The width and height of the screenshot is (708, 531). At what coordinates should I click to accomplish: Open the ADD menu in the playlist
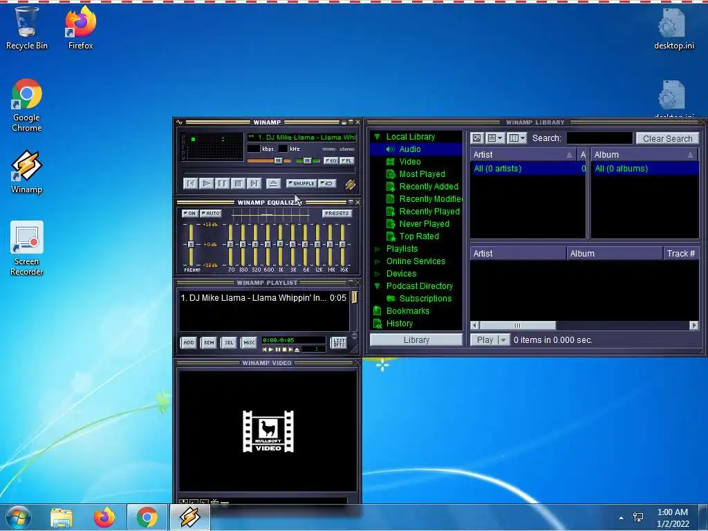pyautogui.click(x=189, y=343)
